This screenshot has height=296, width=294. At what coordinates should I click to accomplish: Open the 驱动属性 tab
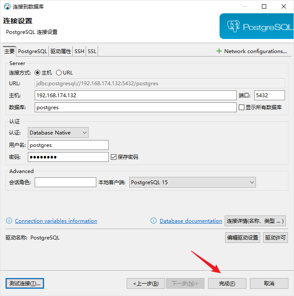pos(60,51)
